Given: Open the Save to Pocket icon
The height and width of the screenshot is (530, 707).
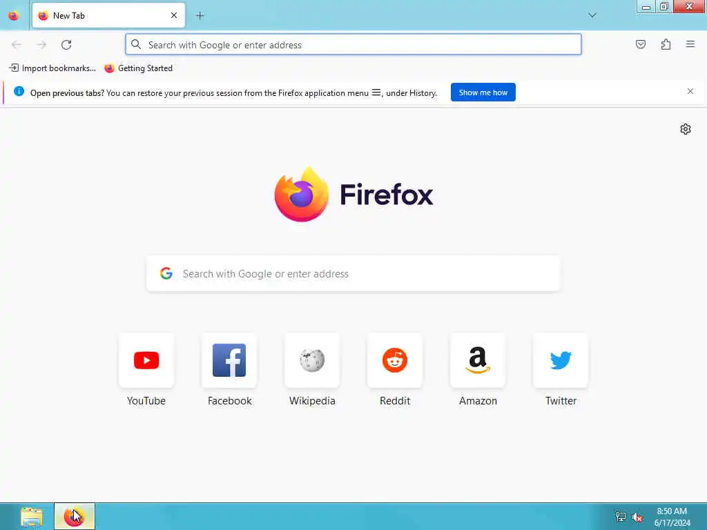Looking at the screenshot, I should coord(641,44).
